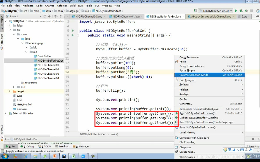Select pom.xml in project tree

[20, 109]
